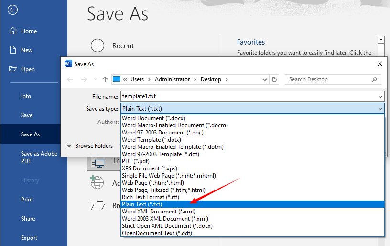Click Administrator in the address path
Image resolution: width=390 pixels, height=246 pixels.
pos(172,79)
